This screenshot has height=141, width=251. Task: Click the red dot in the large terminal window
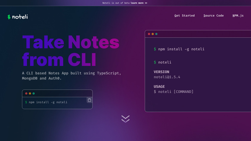[x=149, y=34]
